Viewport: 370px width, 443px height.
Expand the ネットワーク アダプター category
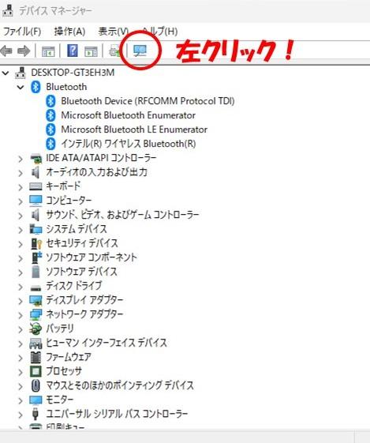(x=21, y=315)
